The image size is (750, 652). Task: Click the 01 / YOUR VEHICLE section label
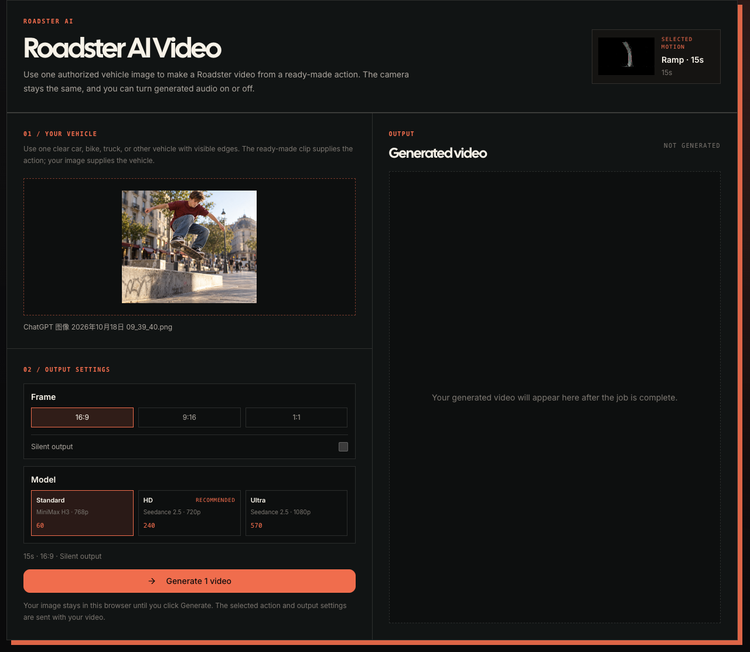[60, 134]
